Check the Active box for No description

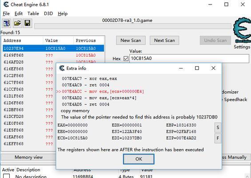[6, 176]
